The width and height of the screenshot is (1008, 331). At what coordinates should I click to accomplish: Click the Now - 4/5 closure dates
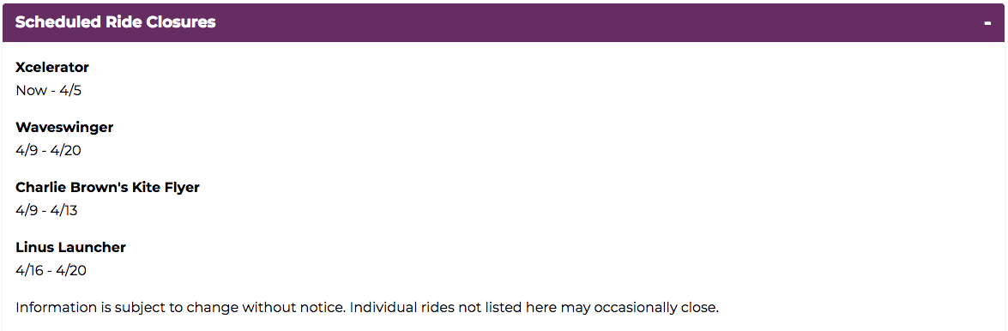48,90
